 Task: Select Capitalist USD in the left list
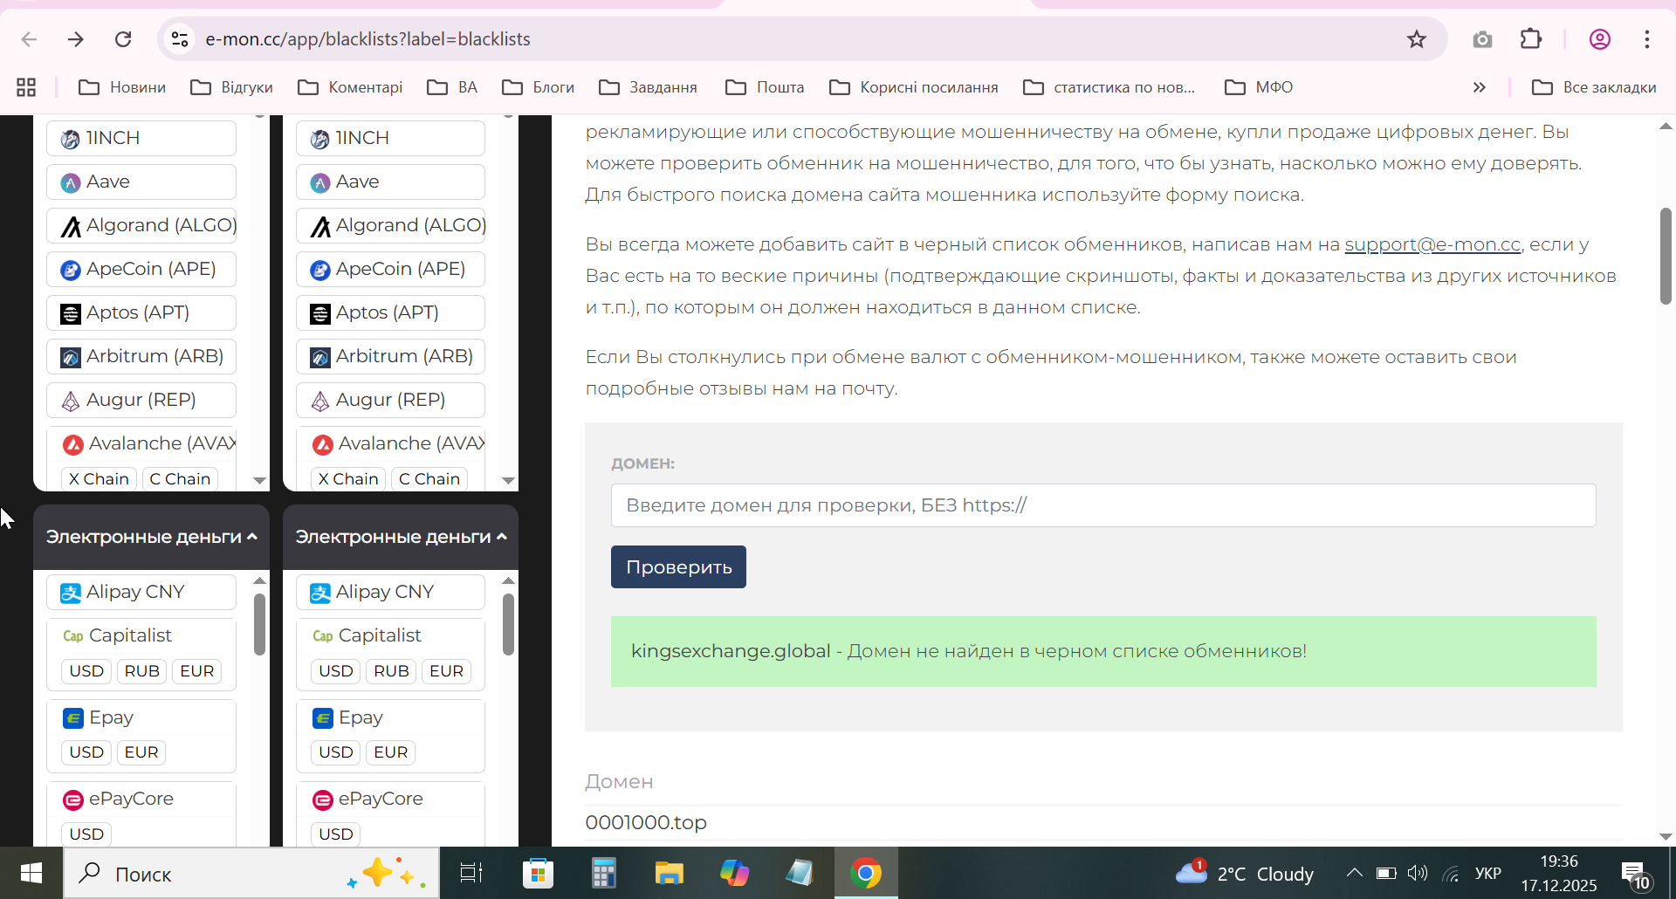tap(86, 671)
